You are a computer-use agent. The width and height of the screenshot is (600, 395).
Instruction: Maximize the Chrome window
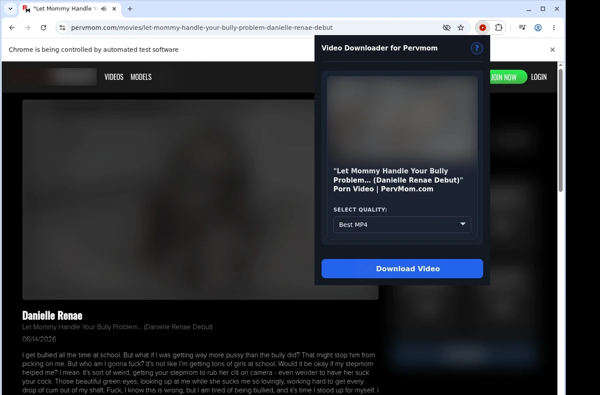[x=543, y=9]
